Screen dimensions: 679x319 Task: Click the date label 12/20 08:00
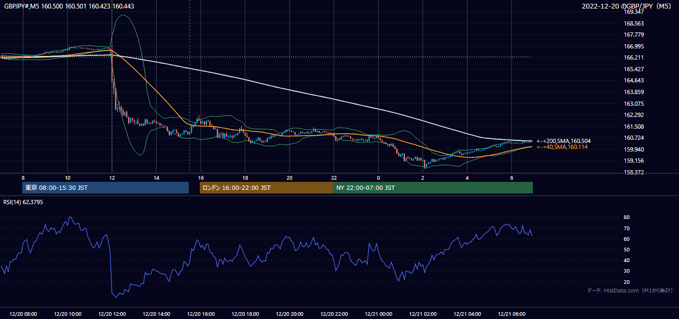click(23, 314)
